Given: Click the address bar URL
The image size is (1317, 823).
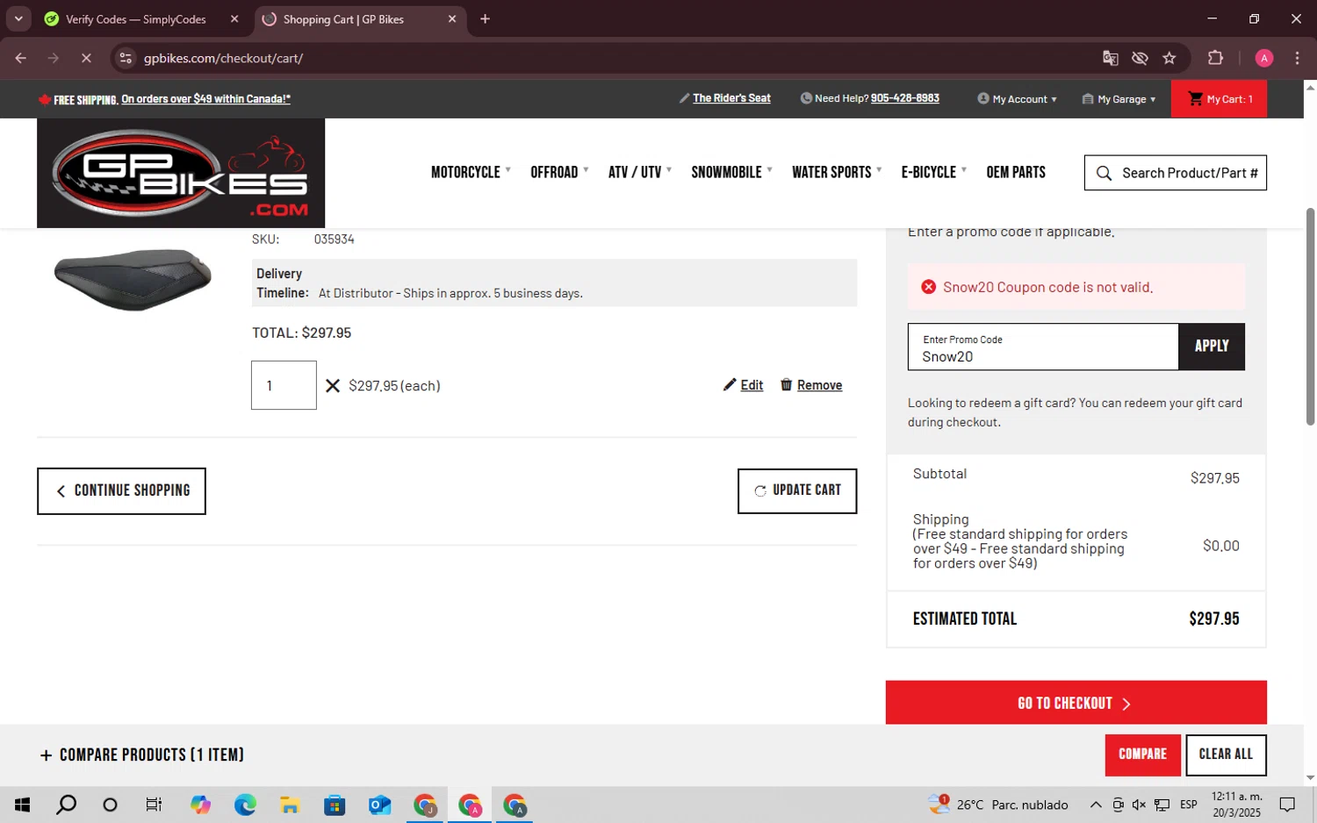Looking at the screenshot, I should pyautogui.click(x=223, y=58).
